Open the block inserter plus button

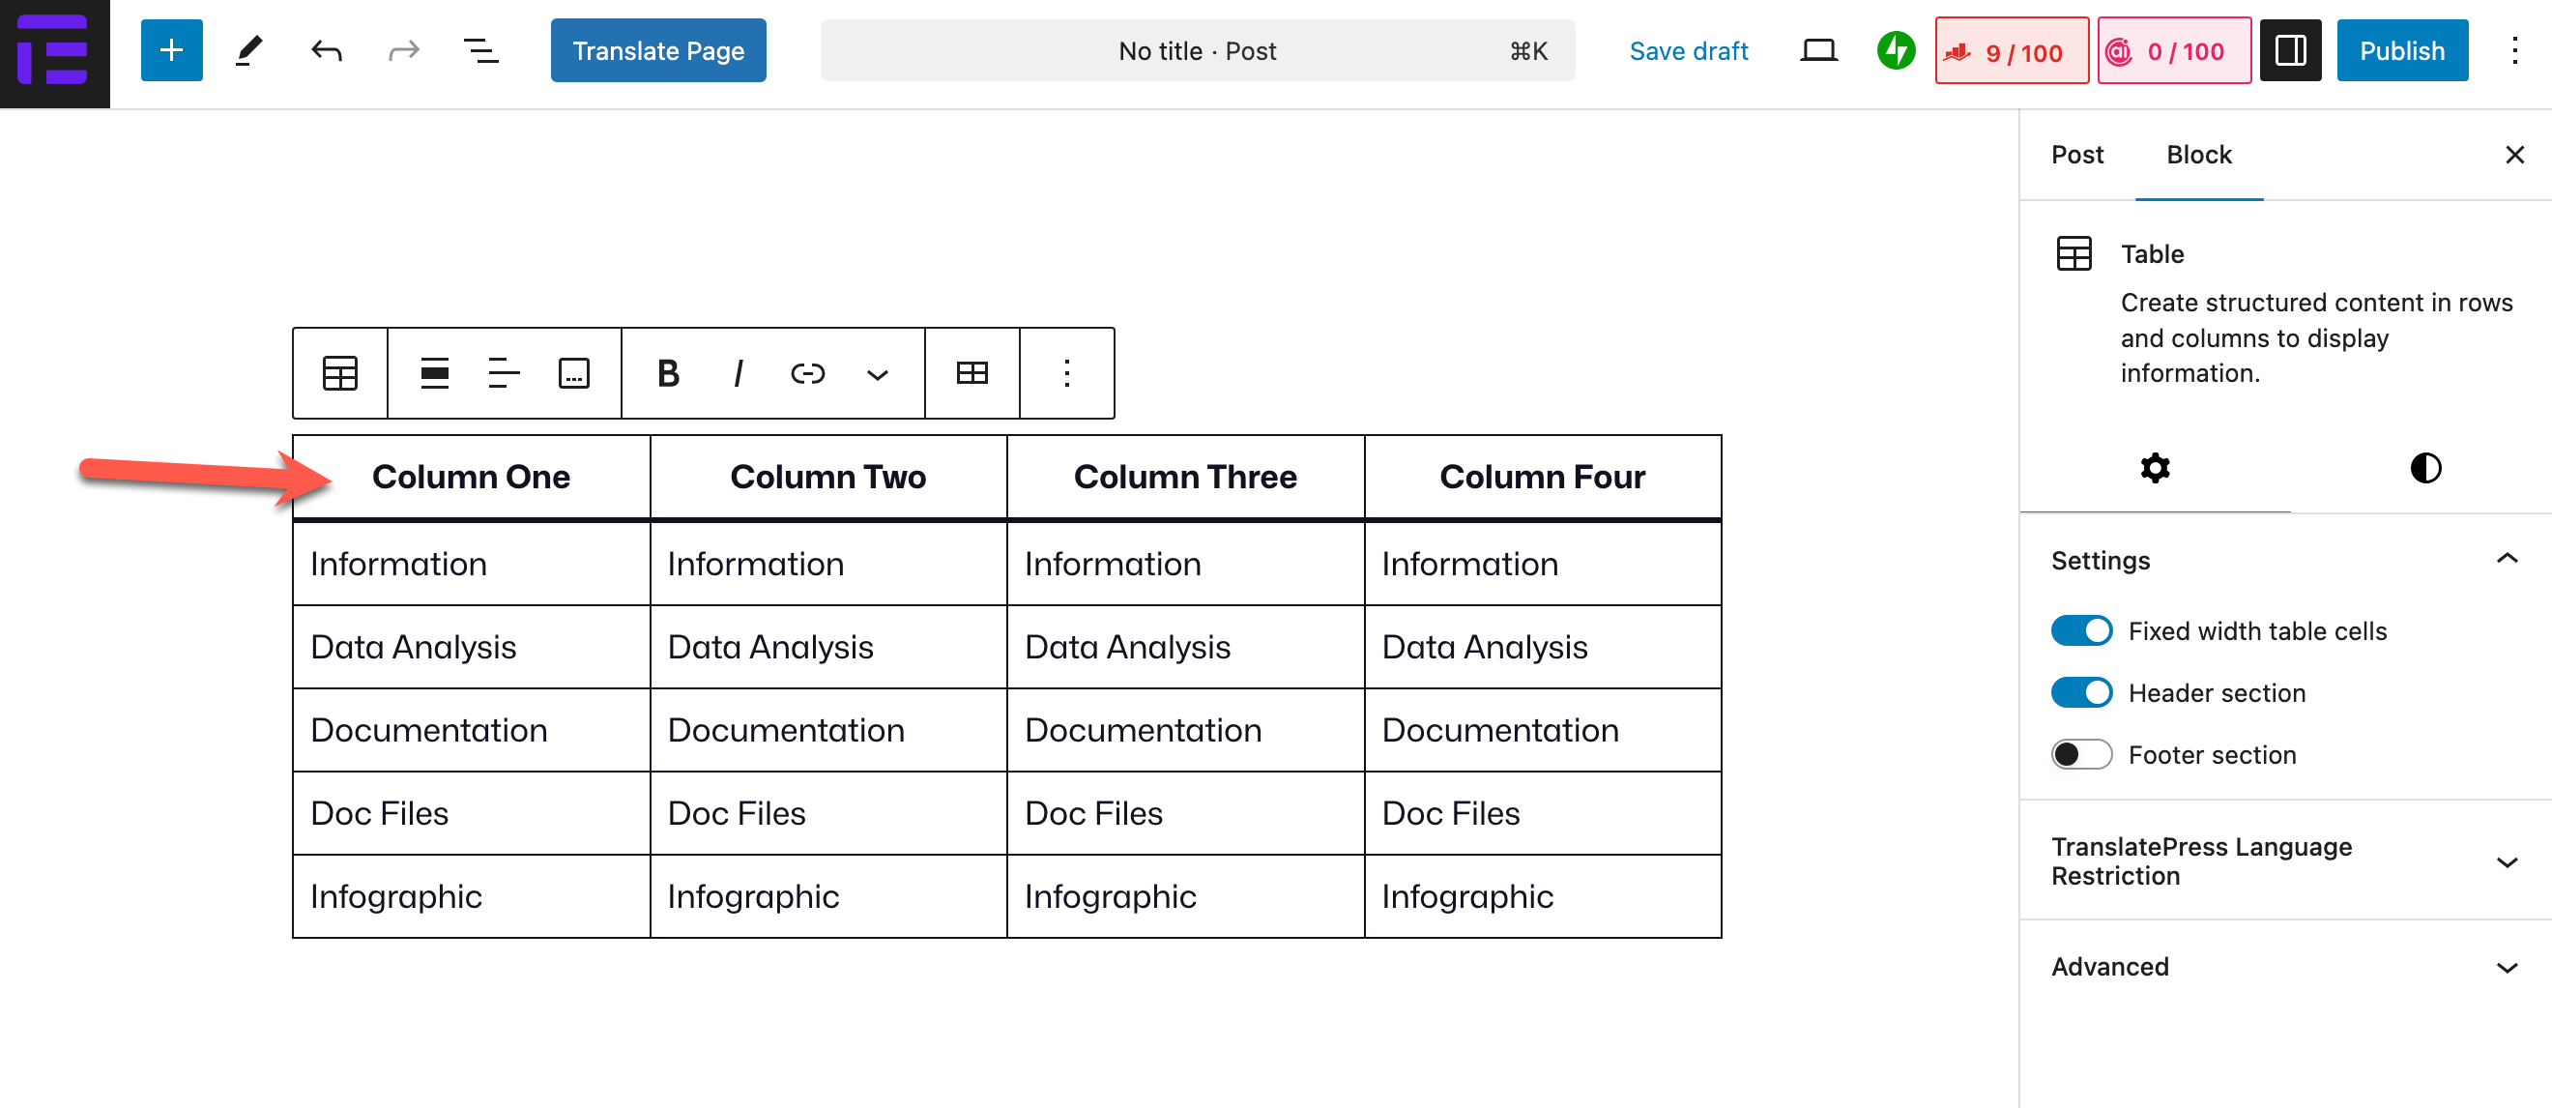click(x=171, y=50)
